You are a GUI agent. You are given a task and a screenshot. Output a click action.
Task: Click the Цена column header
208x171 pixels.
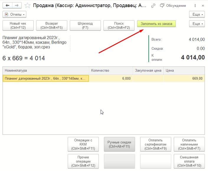pyautogui.click(x=184, y=71)
